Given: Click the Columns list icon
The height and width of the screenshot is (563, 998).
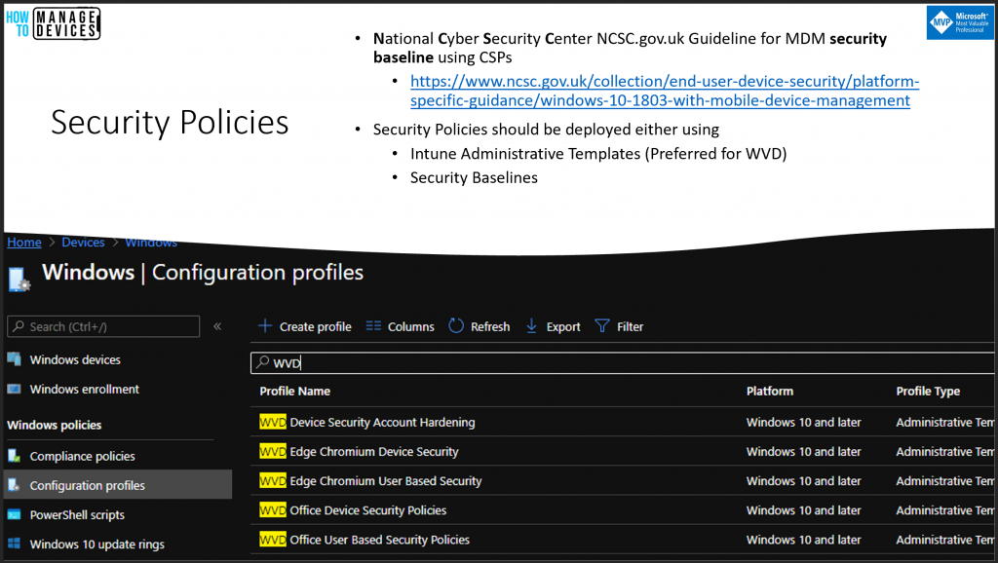Looking at the screenshot, I should pos(373,326).
